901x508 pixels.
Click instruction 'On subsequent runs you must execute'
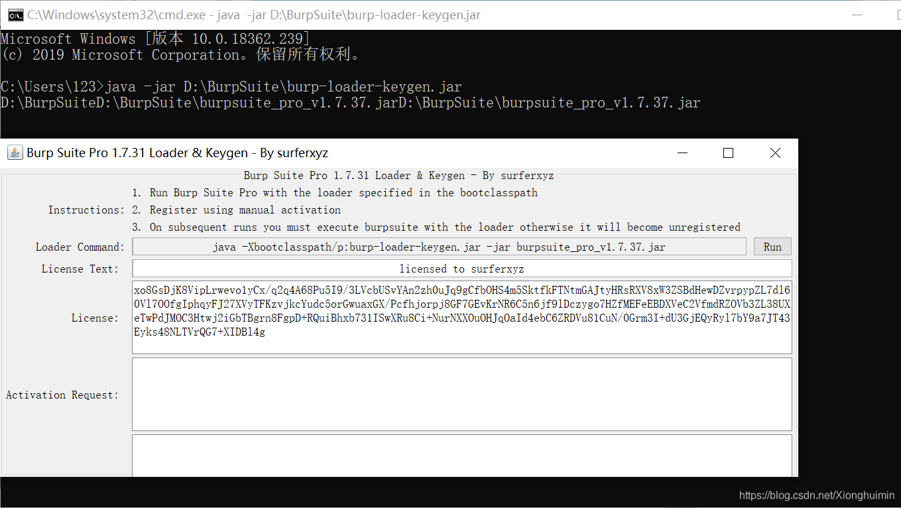coord(436,227)
